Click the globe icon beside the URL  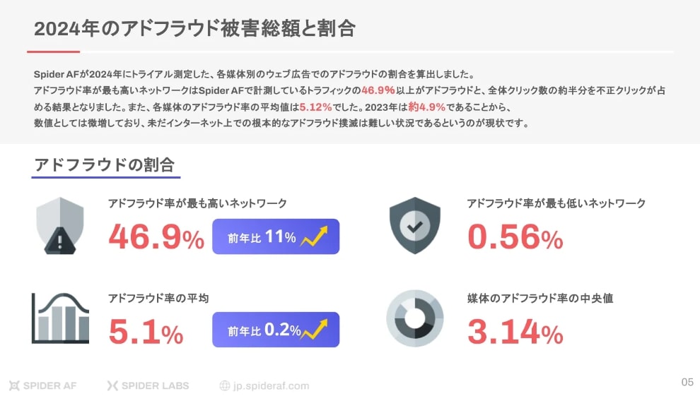click(225, 385)
